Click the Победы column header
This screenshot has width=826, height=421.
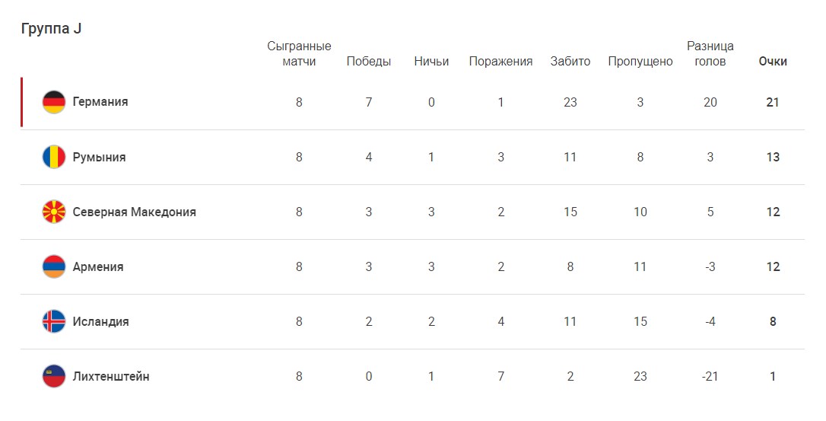(x=369, y=62)
